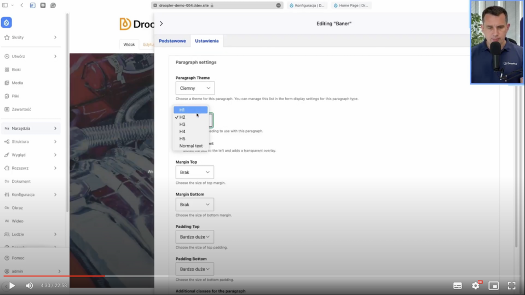This screenshot has height=295, width=525.
Task: Click the admin user icon
Action: (7, 271)
